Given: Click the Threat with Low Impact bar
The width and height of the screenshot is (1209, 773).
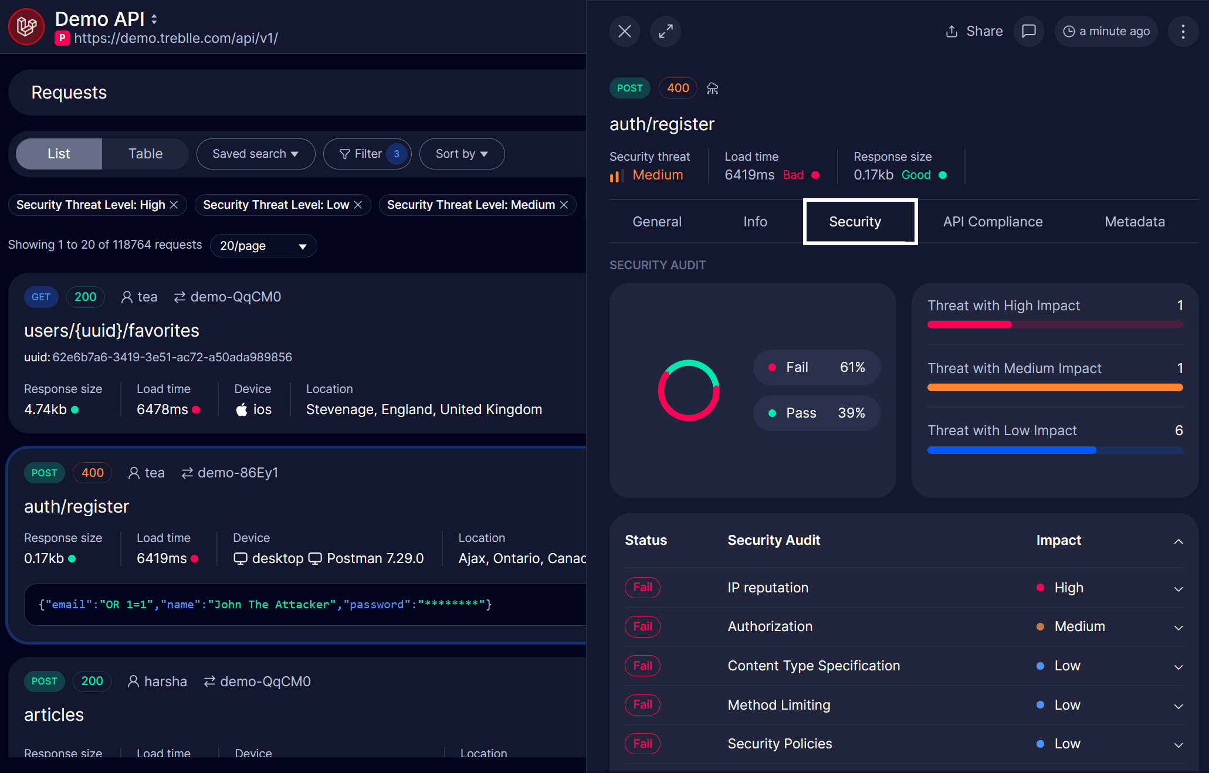Looking at the screenshot, I should click(x=1054, y=450).
